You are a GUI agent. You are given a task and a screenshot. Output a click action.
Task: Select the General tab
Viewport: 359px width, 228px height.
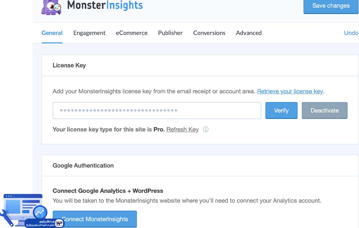point(52,33)
